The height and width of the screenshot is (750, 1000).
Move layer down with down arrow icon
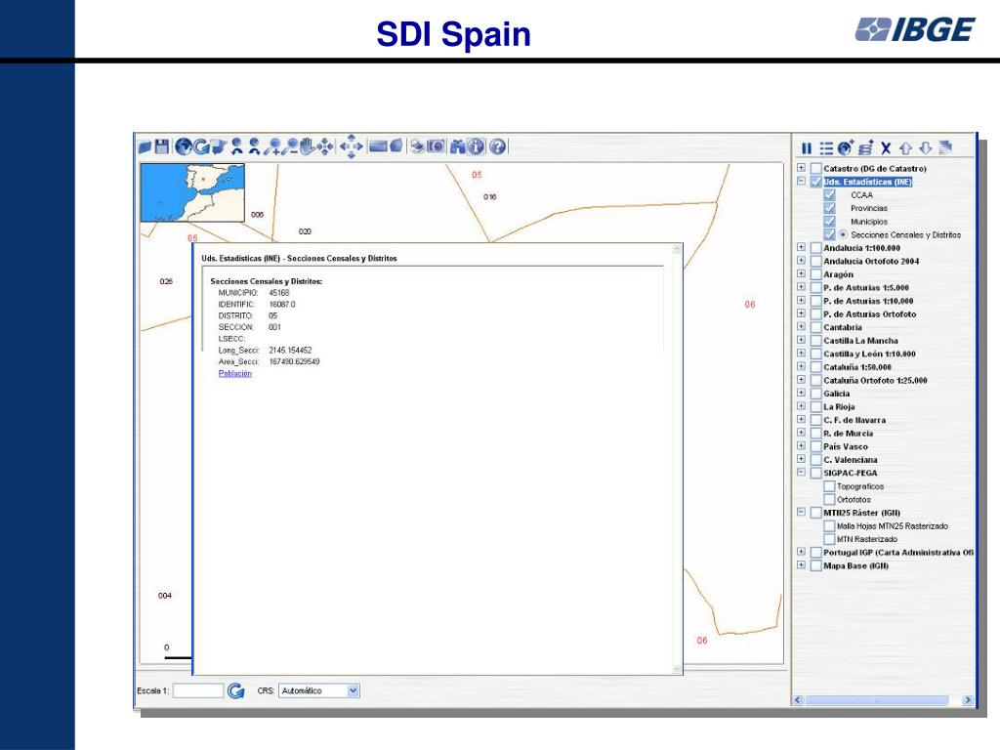pos(926,148)
